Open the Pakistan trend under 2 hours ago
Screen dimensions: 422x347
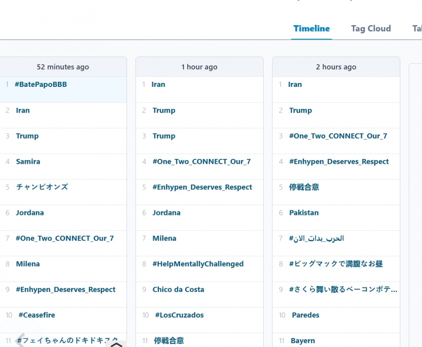coord(304,213)
